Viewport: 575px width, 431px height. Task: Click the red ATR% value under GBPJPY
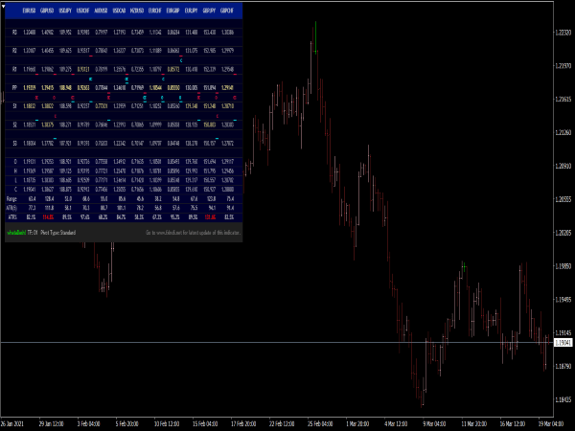210,217
